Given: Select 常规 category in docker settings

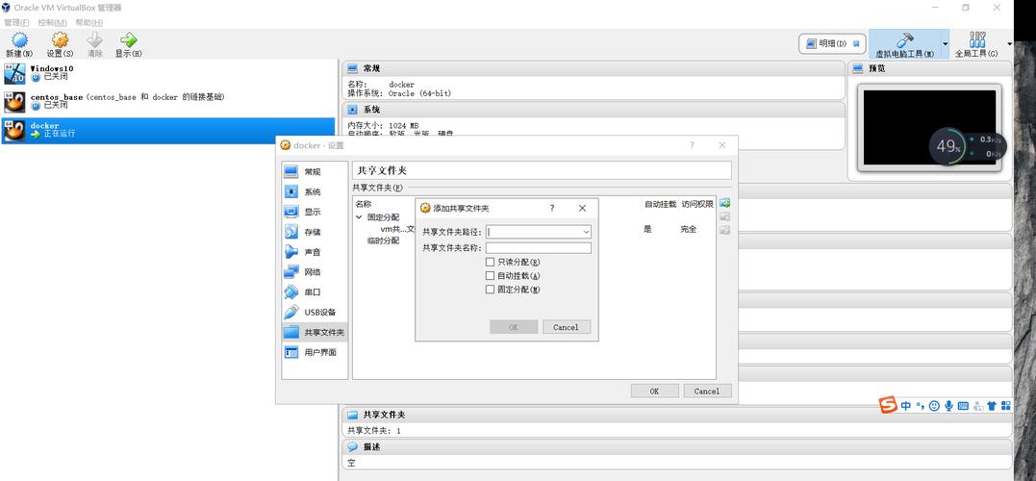Looking at the screenshot, I should [x=314, y=172].
